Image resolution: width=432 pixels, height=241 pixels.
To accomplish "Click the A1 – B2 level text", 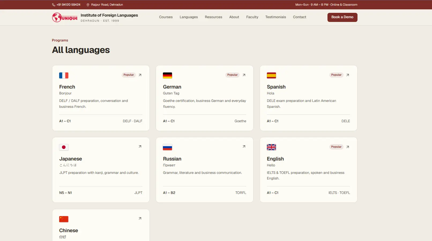I will 169,193.
